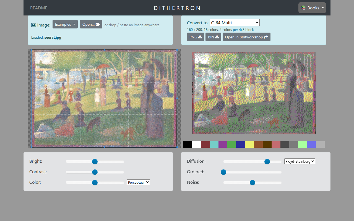Download the BIN file
This screenshot has width=354, height=221.
pos(213,37)
